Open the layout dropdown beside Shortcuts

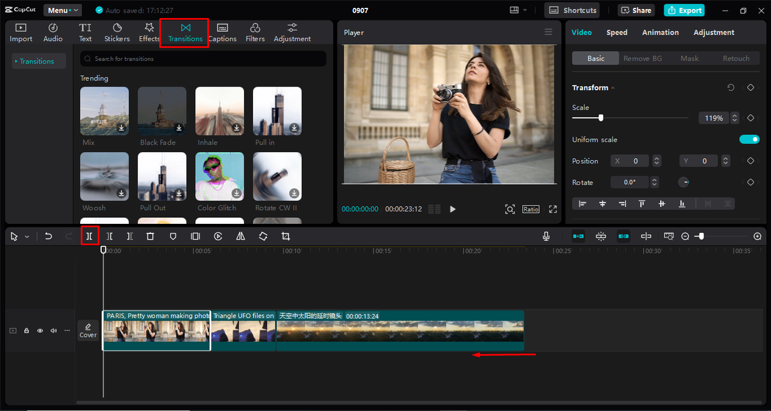tap(518, 10)
